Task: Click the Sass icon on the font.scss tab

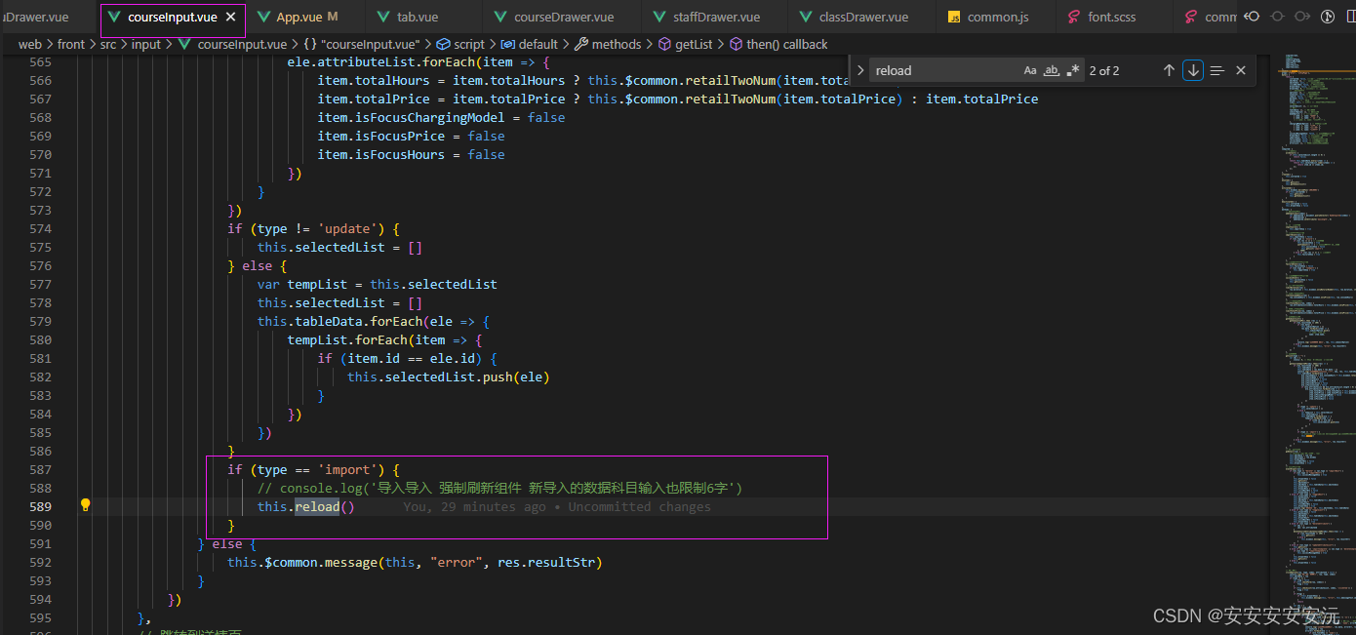Action: pyautogui.click(x=1072, y=18)
